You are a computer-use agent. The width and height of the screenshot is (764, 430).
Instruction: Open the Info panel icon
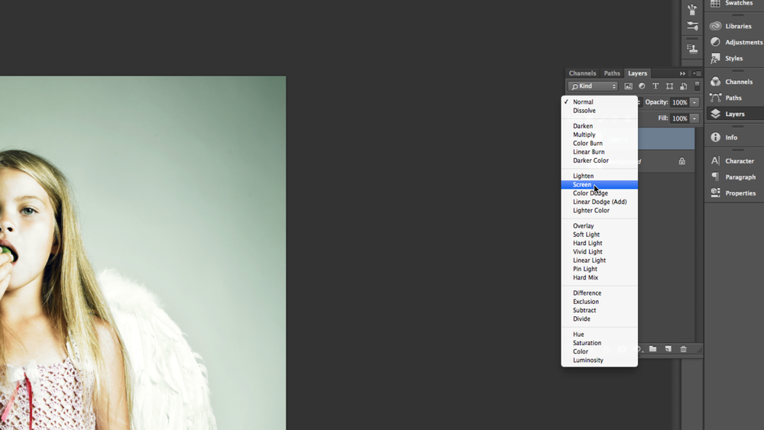pos(715,137)
